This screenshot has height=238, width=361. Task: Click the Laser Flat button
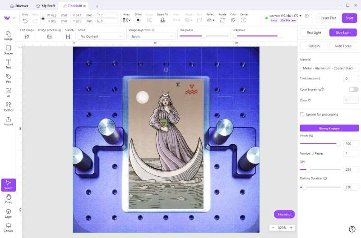[x=328, y=18]
